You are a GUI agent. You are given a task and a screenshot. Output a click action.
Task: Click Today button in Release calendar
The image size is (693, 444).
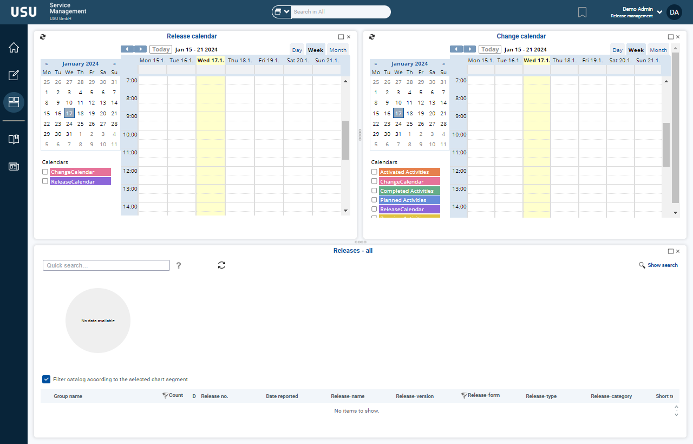click(161, 49)
